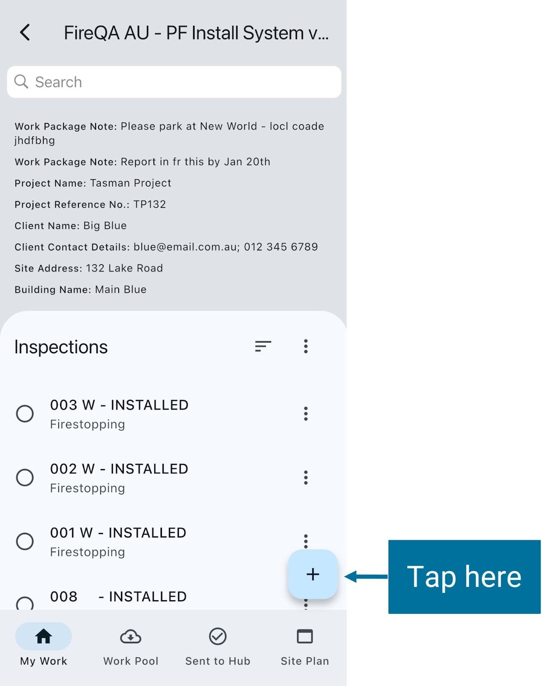Tap the Work Pool cloud download icon
The width and height of the screenshot is (542, 686).
click(x=131, y=637)
